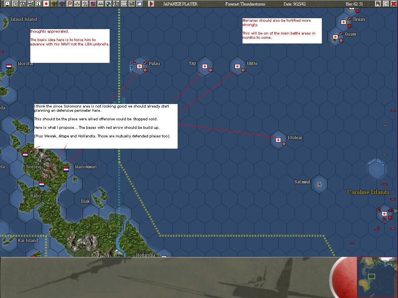The height and width of the screenshot is (298, 398).
Task: Select the Dutch flag base at Manokwari
Action: coord(66,170)
